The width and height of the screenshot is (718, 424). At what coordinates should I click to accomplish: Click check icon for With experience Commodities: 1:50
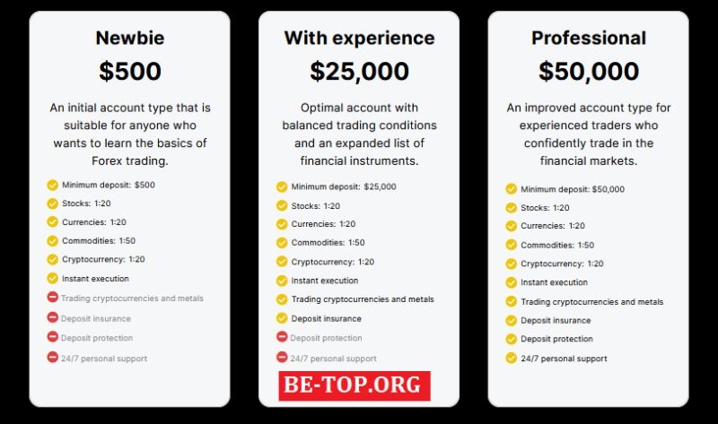pyautogui.click(x=282, y=242)
